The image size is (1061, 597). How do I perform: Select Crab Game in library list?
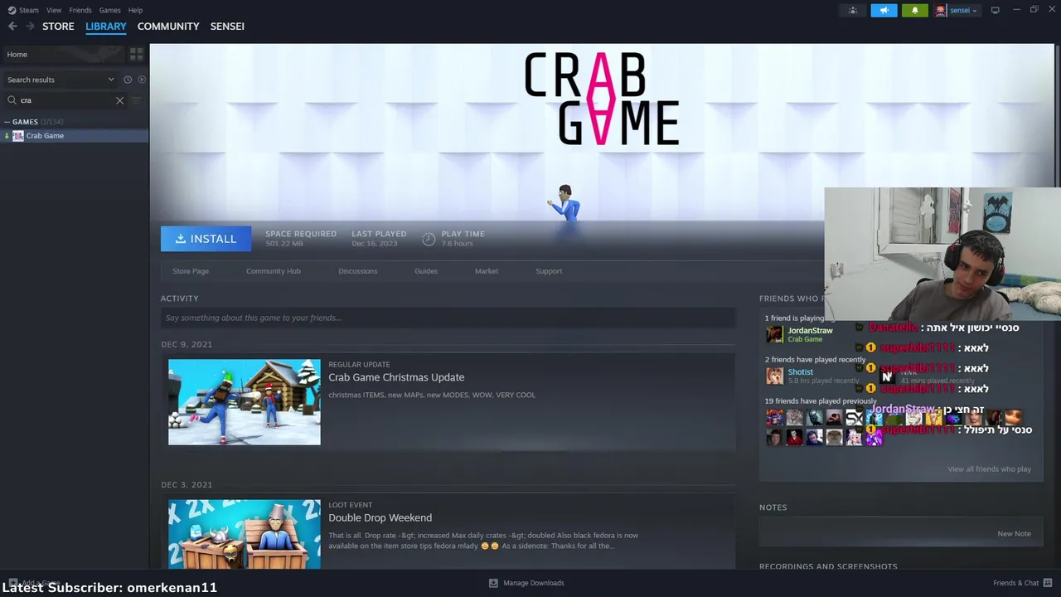pos(75,136)
